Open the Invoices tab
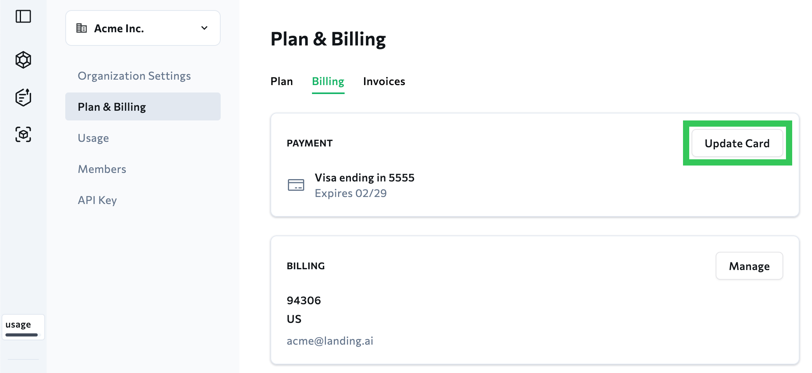Screen dimensions: 812x373 384,81
